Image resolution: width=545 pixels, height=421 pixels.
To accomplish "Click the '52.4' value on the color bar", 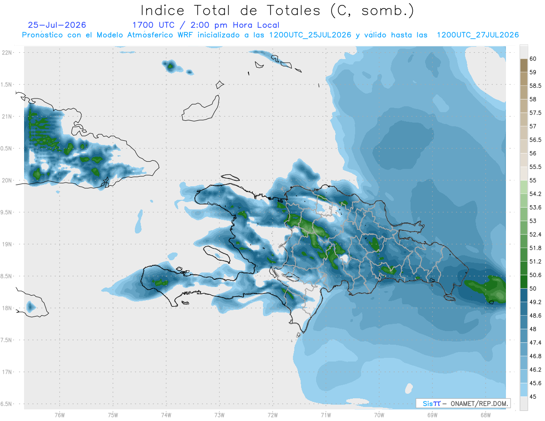I will tap(536, 235).
